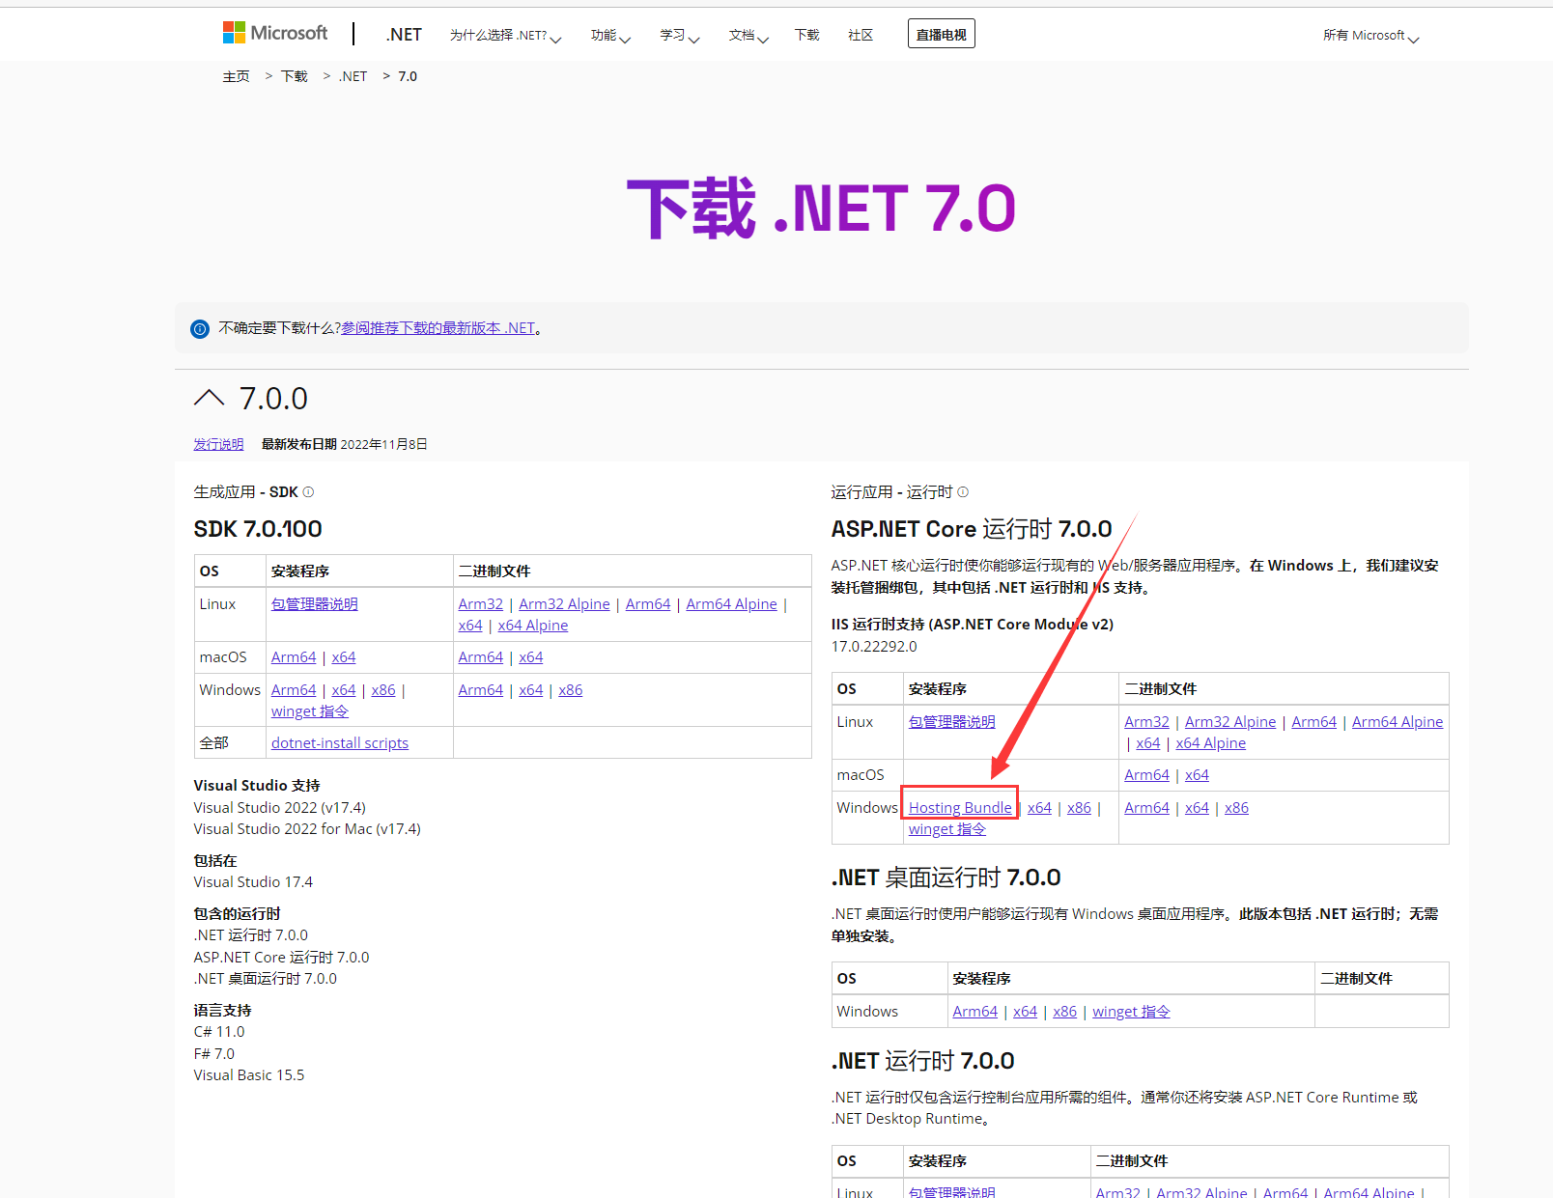Click info icon next to 运行时 heading

[x=963, y=492]
